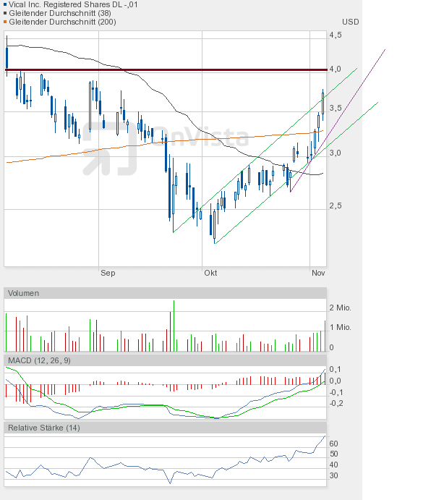
Task: Click the Okt label on the time axis
Action: pyautogui.click(x=210, y=273)
